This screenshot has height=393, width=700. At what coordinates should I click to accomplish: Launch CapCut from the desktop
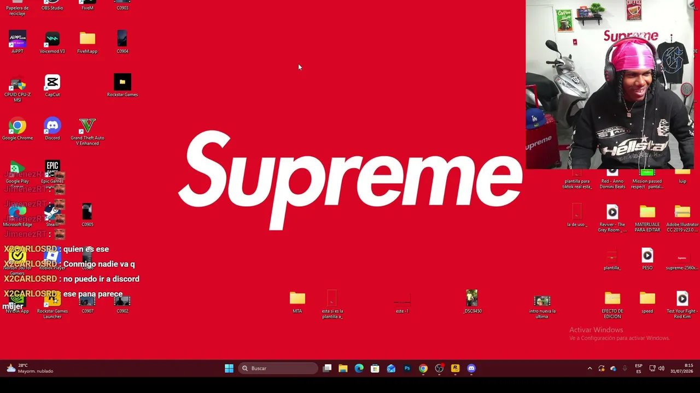coord(52,86)
